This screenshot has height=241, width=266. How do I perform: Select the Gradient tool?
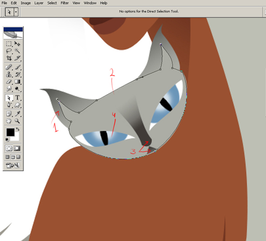(17, 82)
